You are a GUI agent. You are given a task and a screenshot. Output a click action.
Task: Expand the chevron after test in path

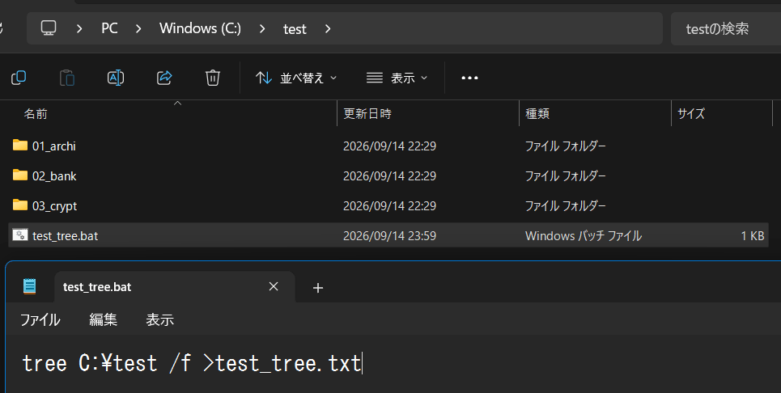point(327,29)
